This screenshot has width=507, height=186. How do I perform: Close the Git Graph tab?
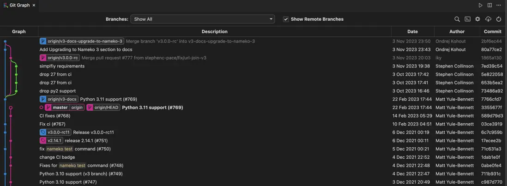pyautogui.click(x=34, y=5)
